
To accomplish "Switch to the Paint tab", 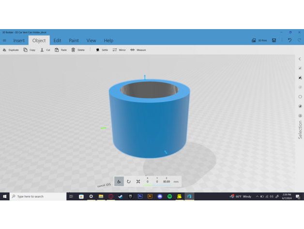I will [74, 41].
